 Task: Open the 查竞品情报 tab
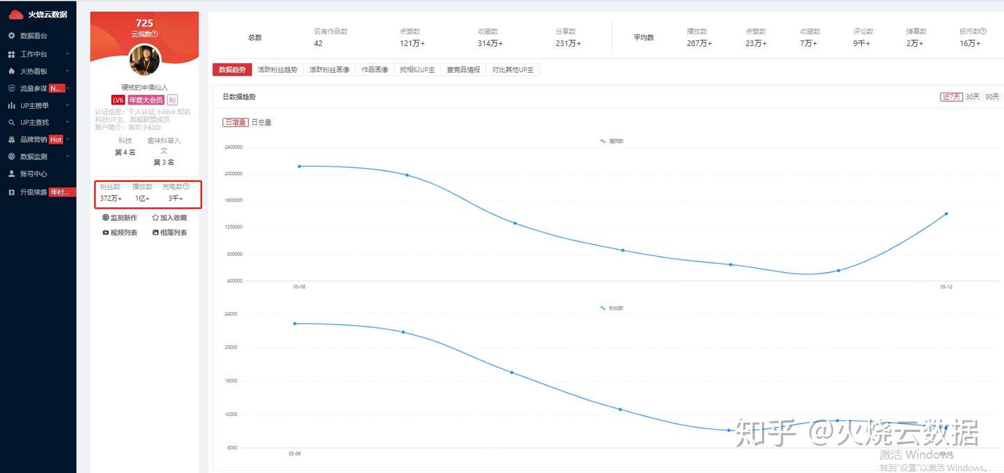[x=464, y=70]
